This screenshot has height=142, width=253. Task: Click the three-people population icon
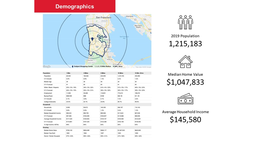(x=185, y=22)
